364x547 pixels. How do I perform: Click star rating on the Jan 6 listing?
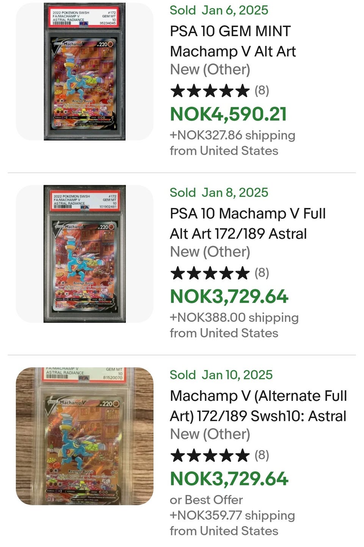coord(210,91)
